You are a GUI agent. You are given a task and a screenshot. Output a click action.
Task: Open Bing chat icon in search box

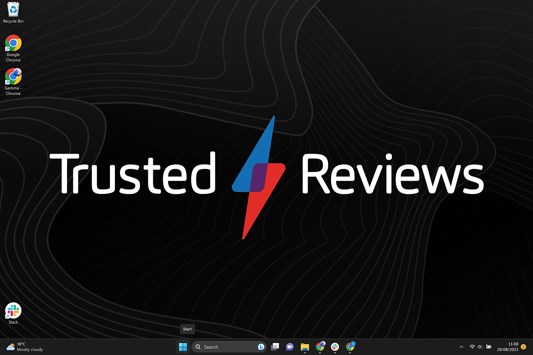coord(261,347)
